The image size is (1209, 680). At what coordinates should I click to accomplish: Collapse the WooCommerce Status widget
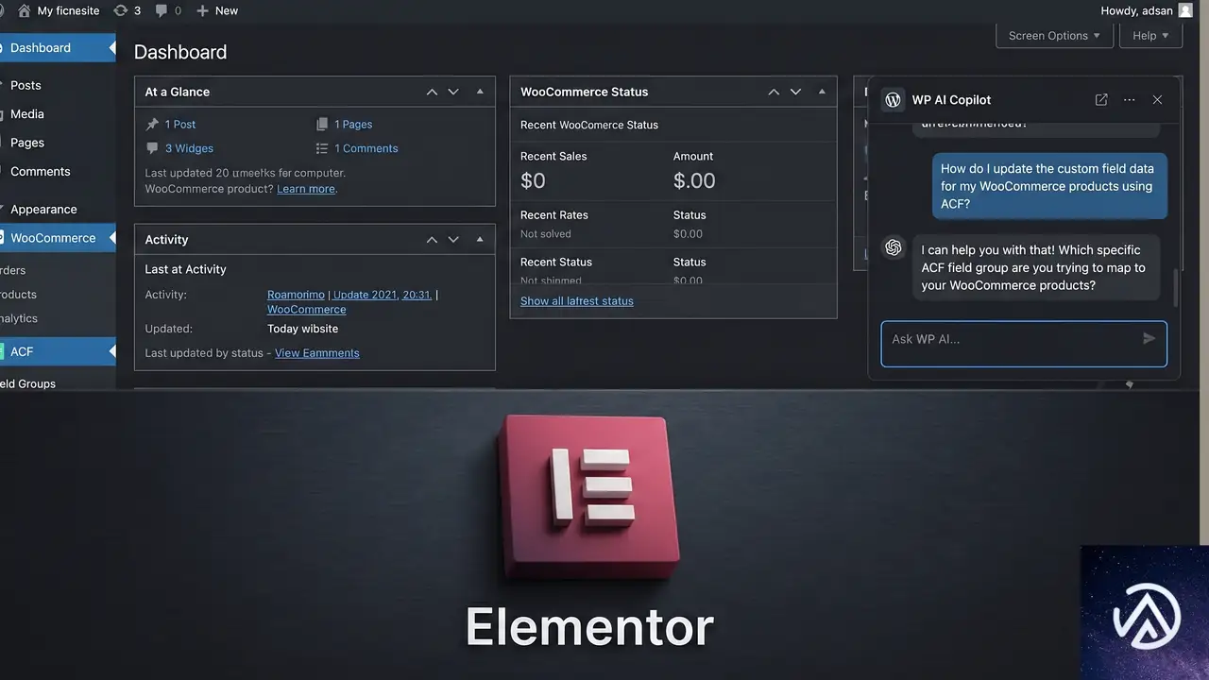tap(822, 92)
